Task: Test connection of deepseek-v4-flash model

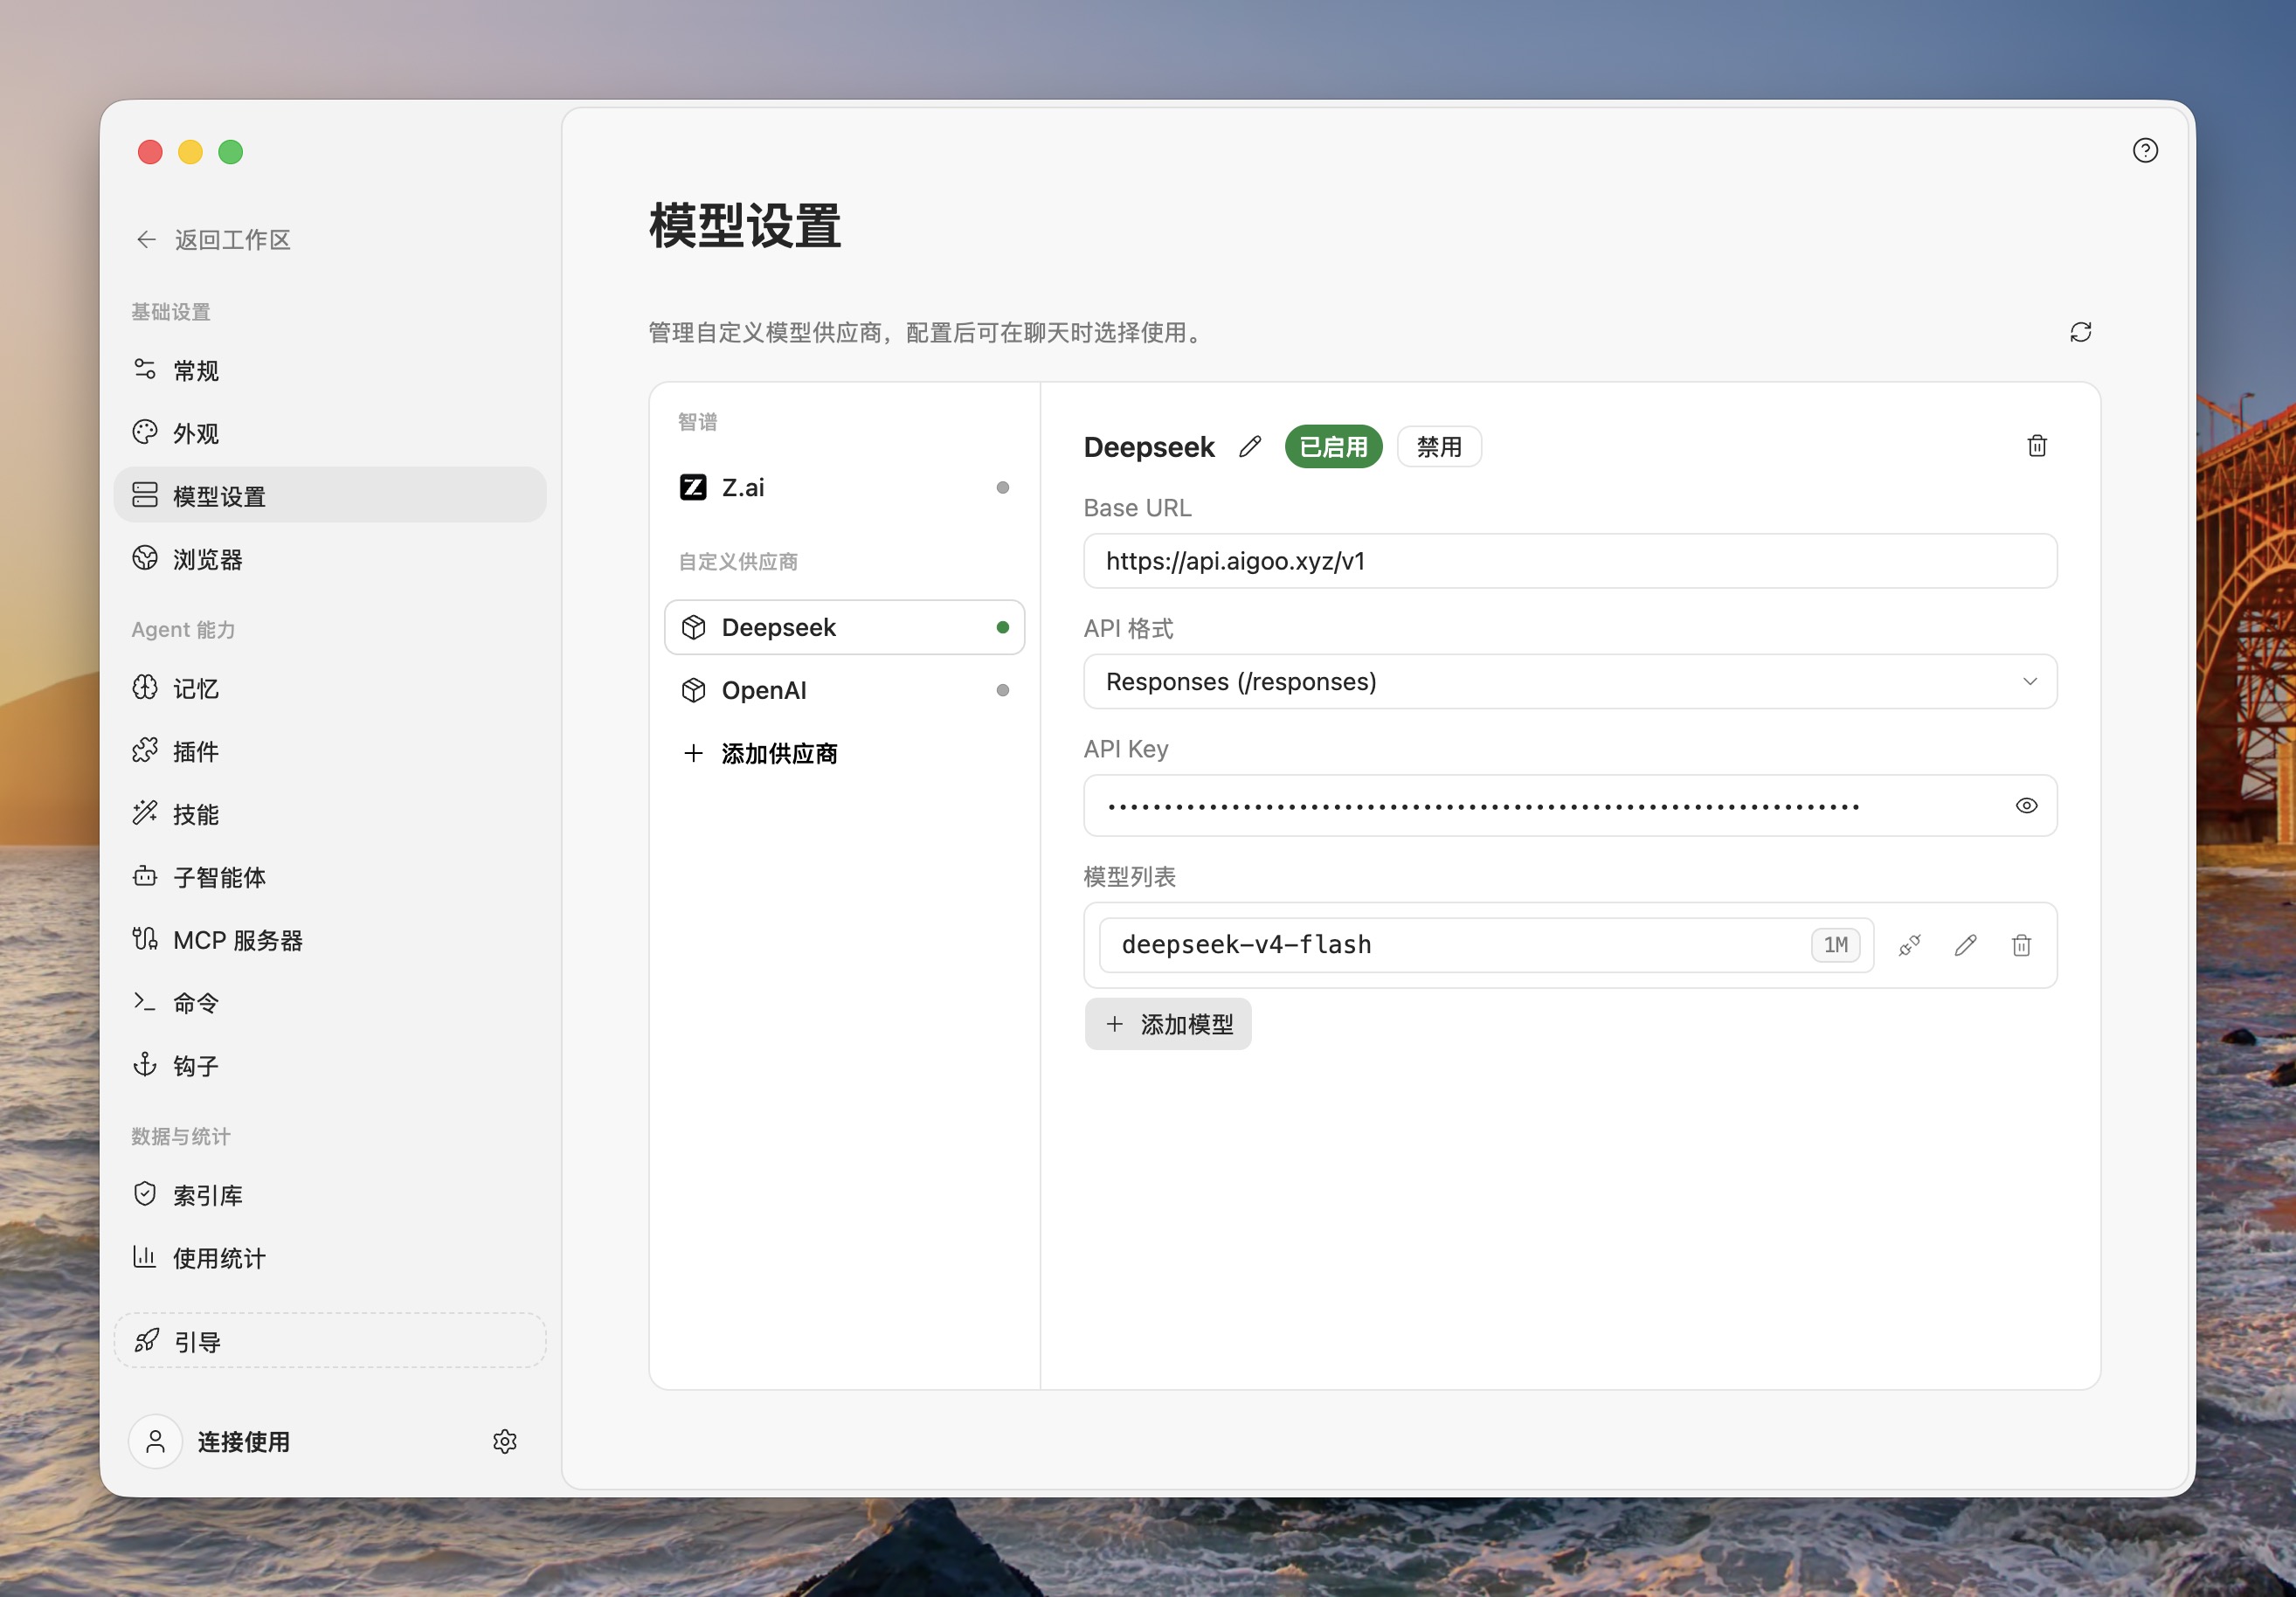Action: (1909, 945)
